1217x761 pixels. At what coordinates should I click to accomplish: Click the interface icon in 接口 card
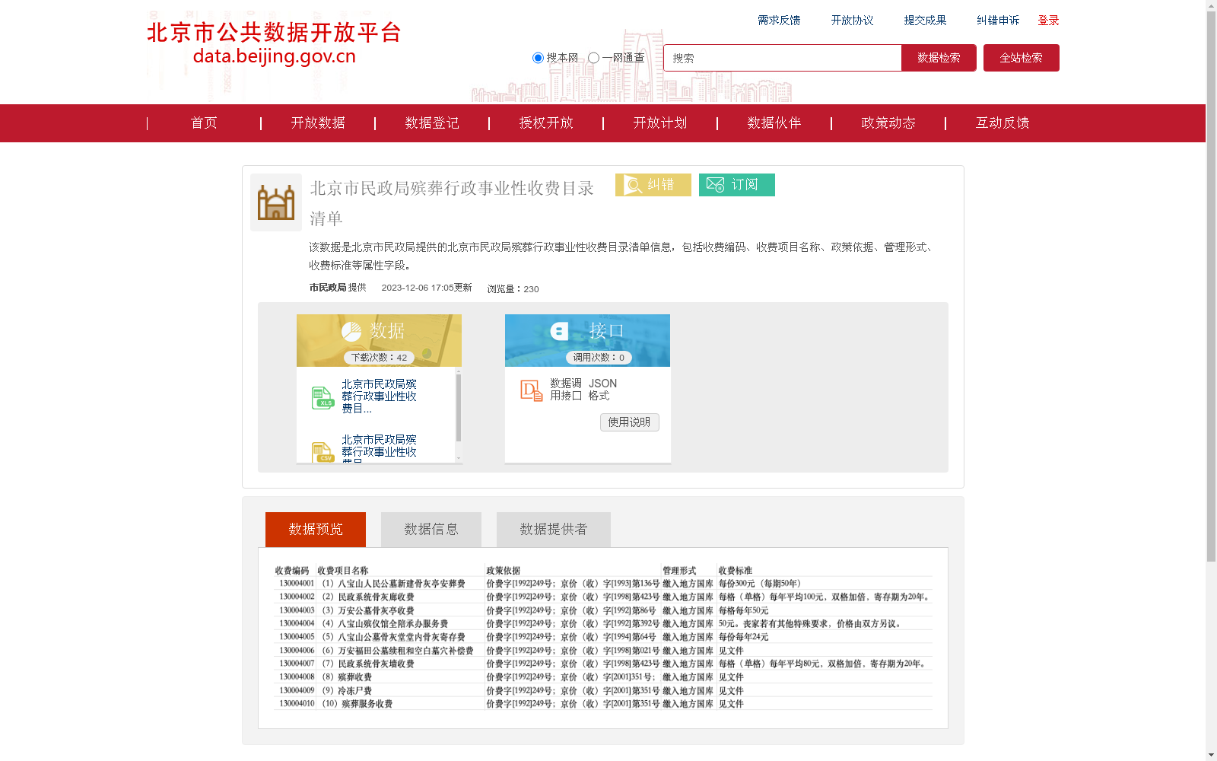pyautogui.click(x=560, y=331)
